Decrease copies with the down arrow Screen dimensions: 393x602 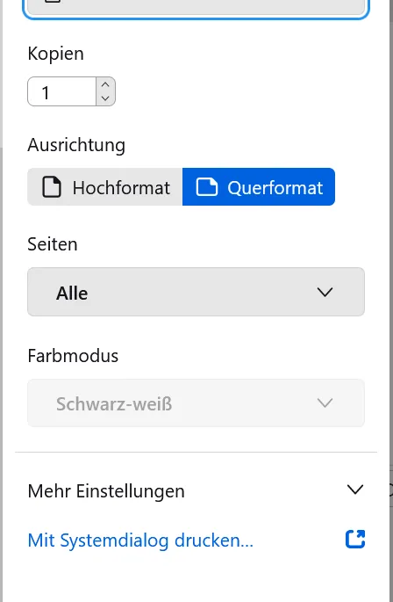pos(105,98)
